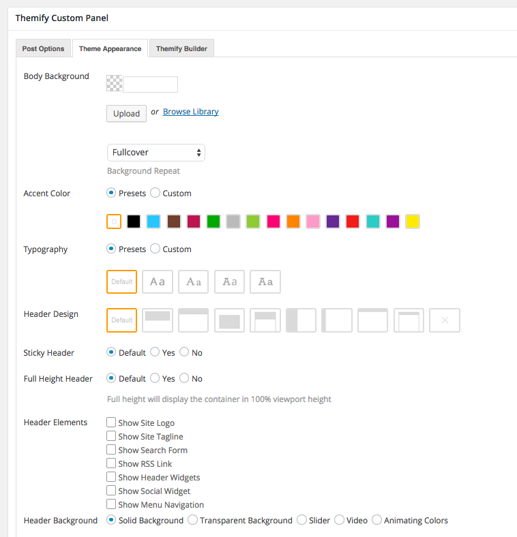This screenshot has width=517, height=537.
Task: Pick the teal accent color
Action: pos(372,221)
